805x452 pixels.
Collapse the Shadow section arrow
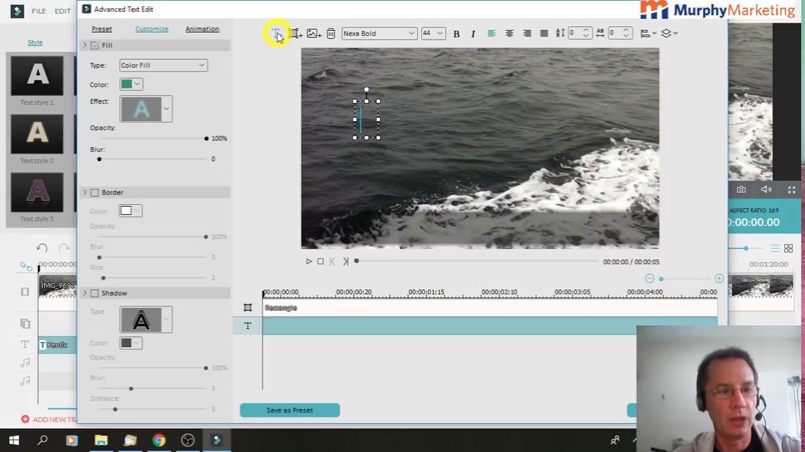click(x=85, y=293)
